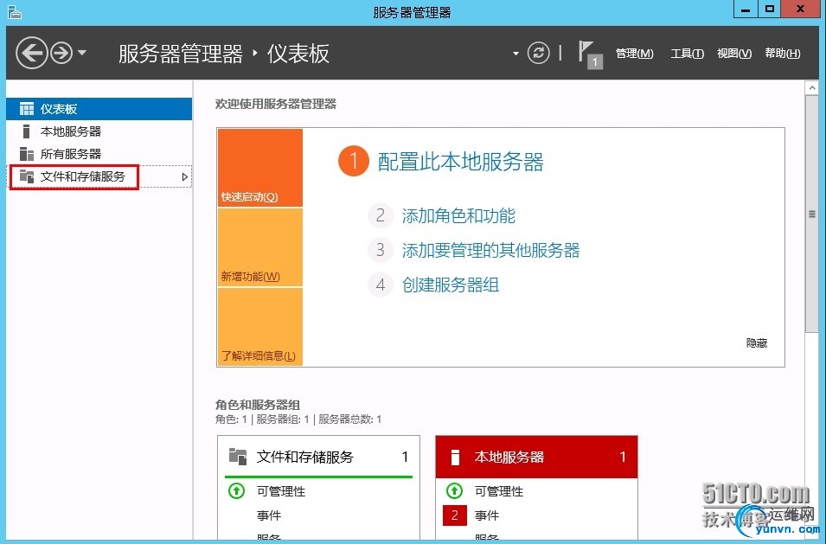The image size is (826, 544).
Task: Expand the arrow beside 文件和存储服务
Action: pyautogui.click(x=184, y=177)
